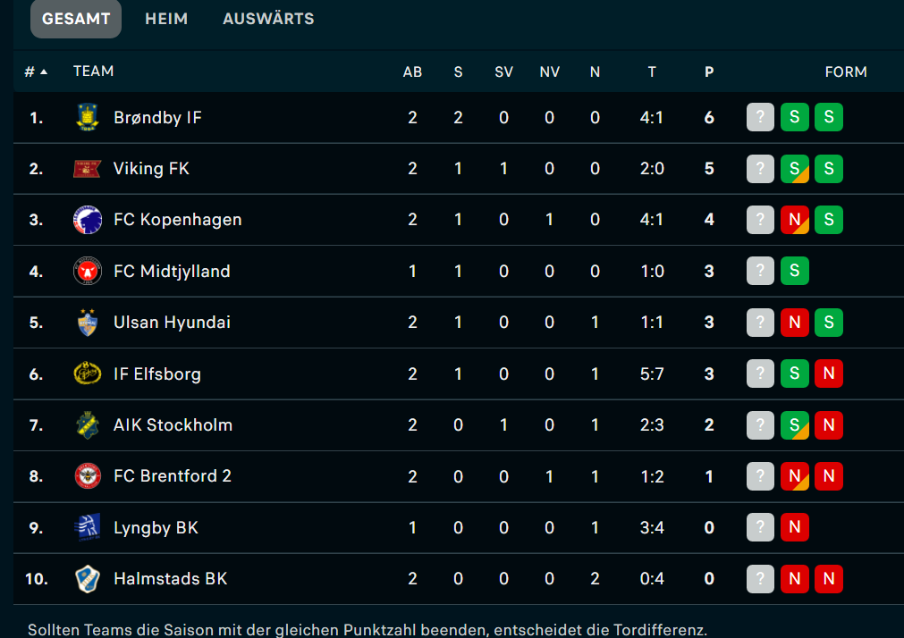Screen dimensions: 904x638
Task: Open the Halmstads BK team link
Action: tap(170, 579)
